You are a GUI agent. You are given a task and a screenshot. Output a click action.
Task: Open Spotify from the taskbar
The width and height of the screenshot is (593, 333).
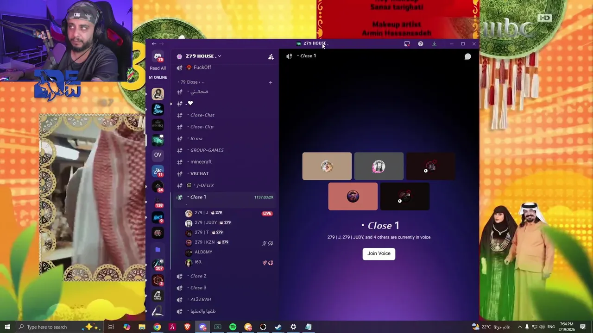233,327
